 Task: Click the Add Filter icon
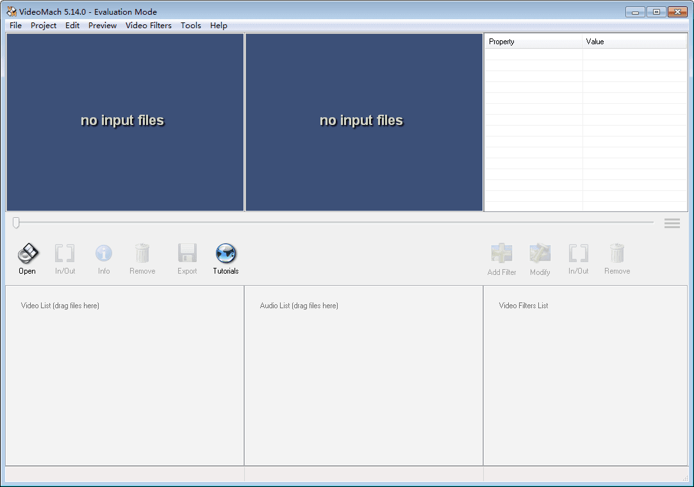pyautogui.click(x=502, y=254)
